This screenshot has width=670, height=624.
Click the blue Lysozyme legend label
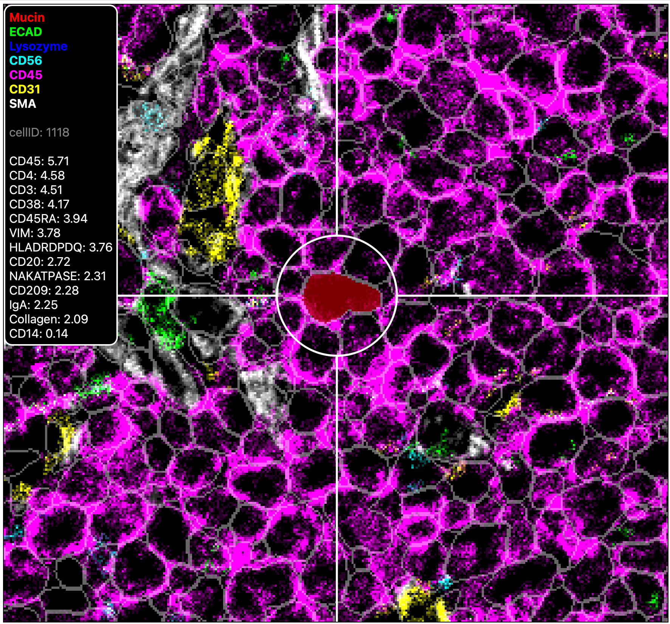tap(38, 46)
